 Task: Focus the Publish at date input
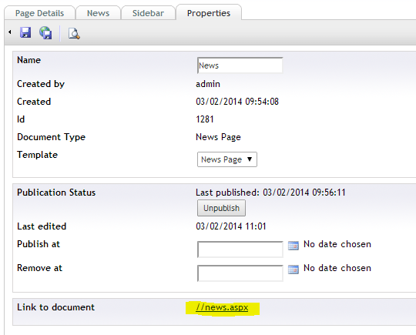(x=240, y=249)
